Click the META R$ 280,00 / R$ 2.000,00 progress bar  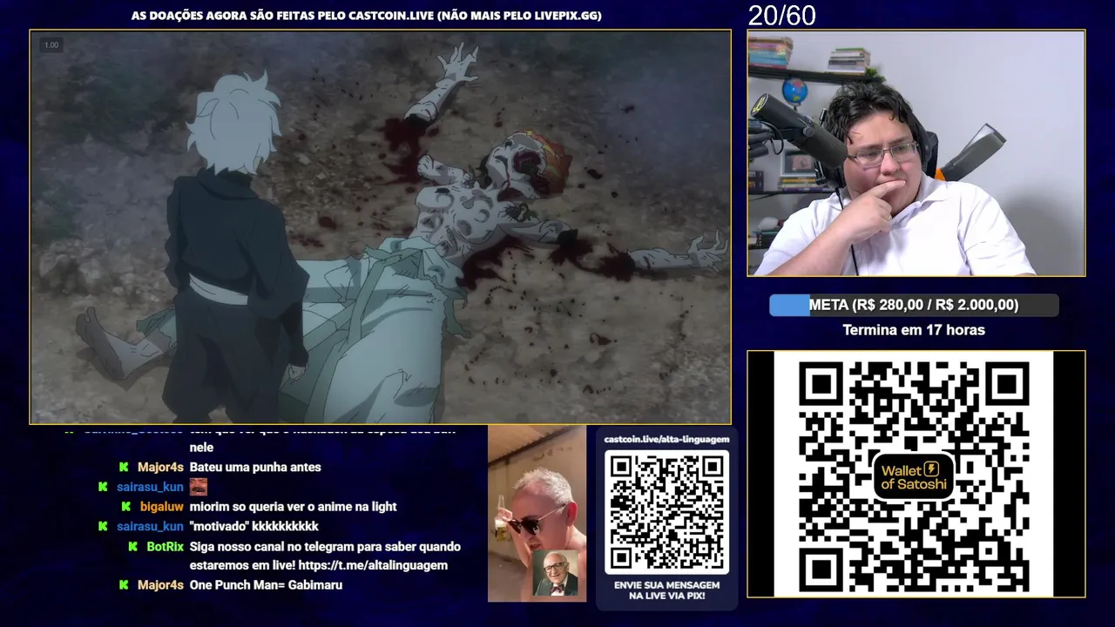[914, 305]
